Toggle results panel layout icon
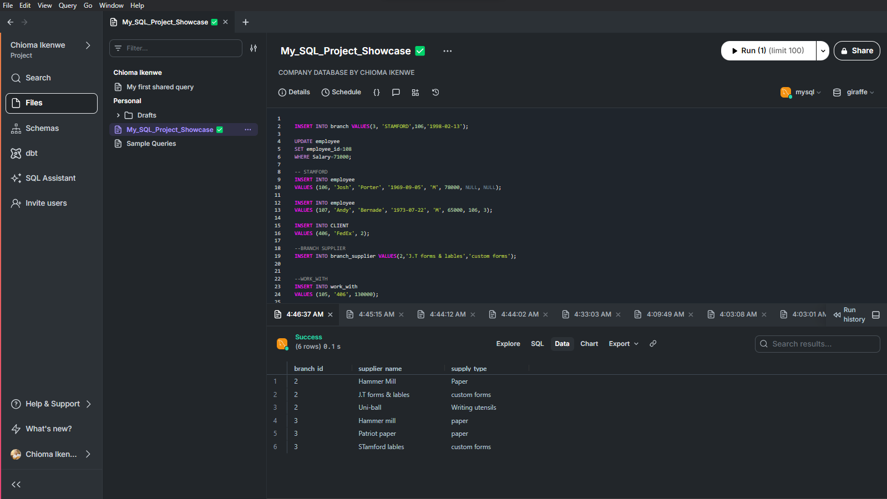The image size is (887, 499). pyautogui.click(x=876, y=315)
